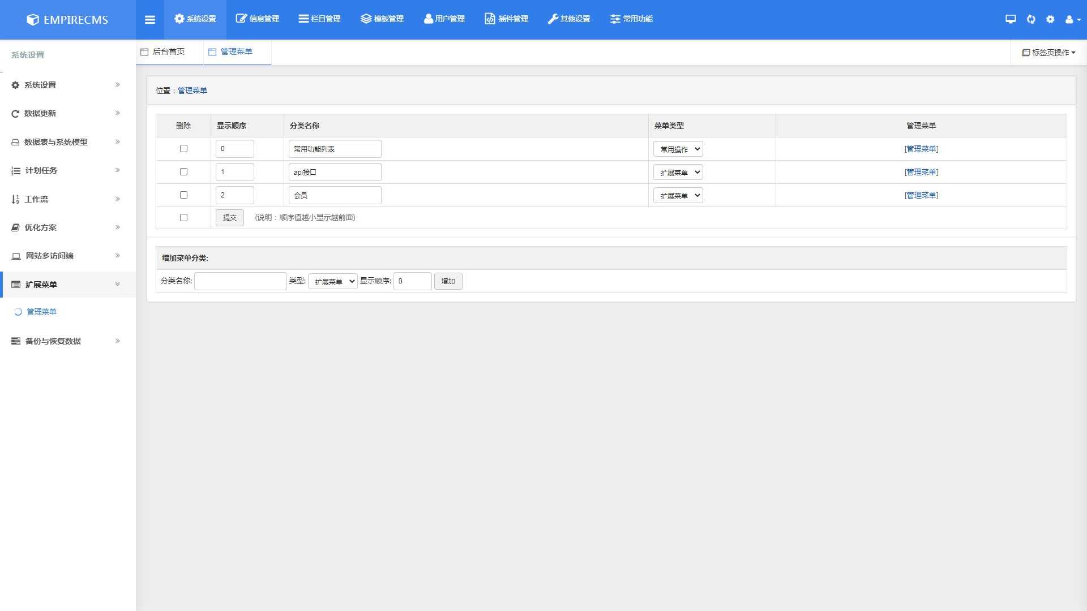This screenshot has width=1087, height=611.
Task: Check the delete box for api接口 row
Action: pyautogui.click(x=183, y=172)
